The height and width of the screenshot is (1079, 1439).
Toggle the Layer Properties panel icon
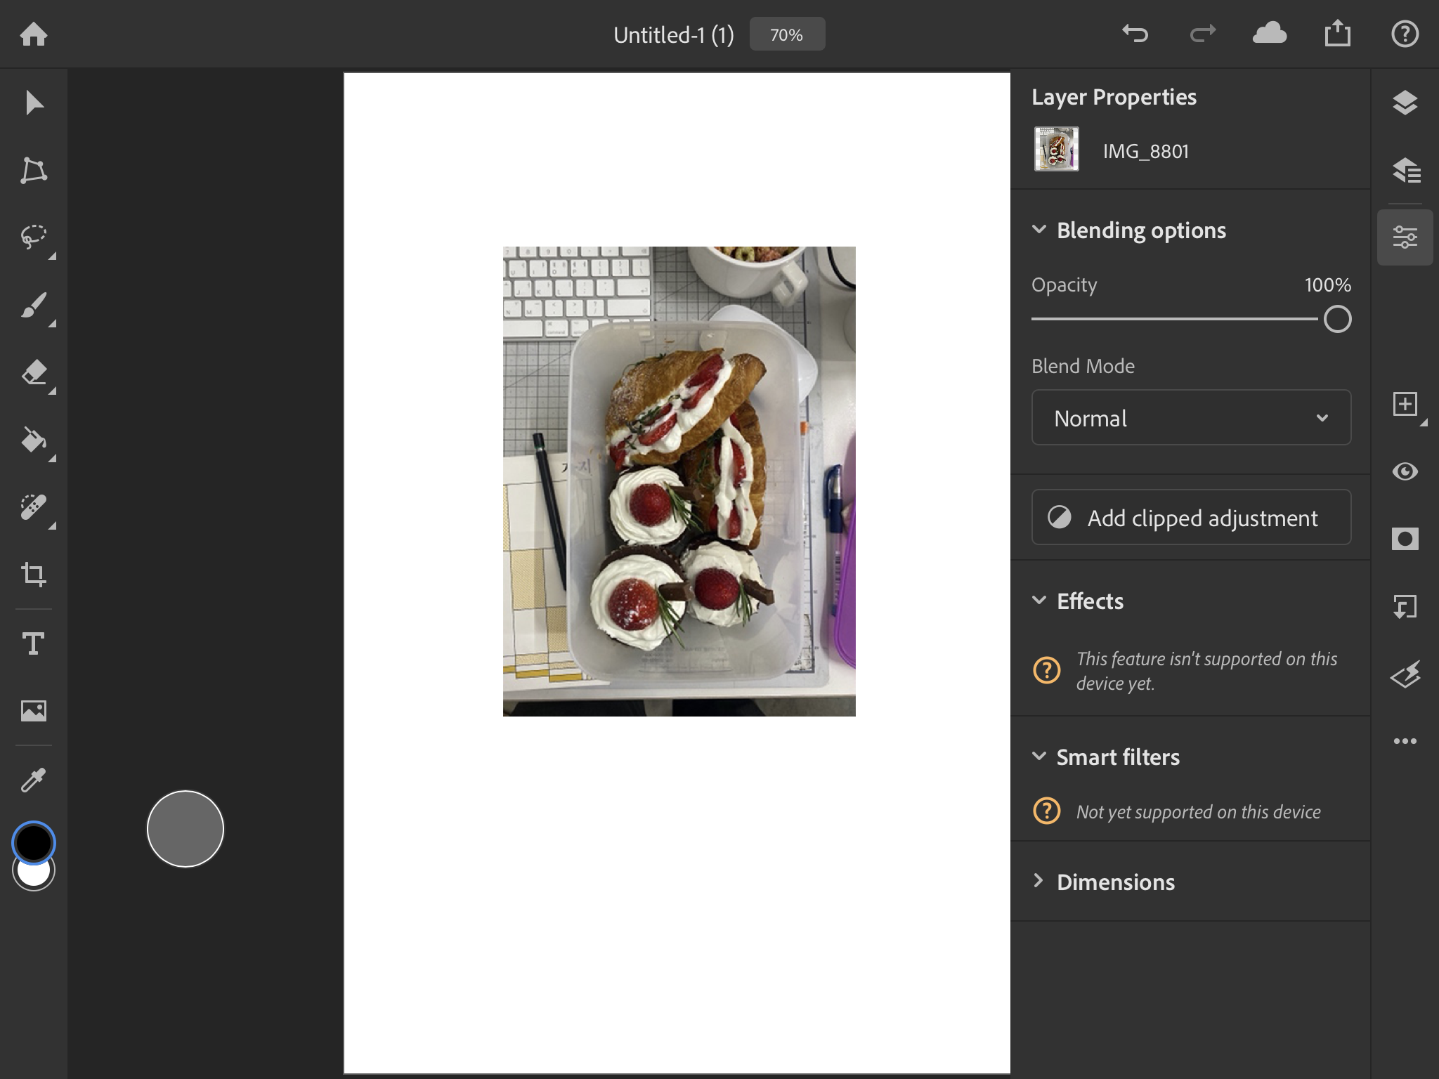(1405, 237)
